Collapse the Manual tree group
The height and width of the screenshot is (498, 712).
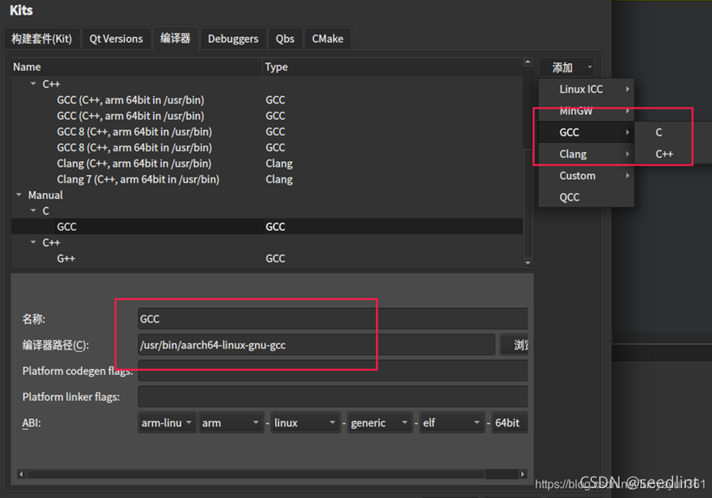pyautogui.click(x=19, y=195)
